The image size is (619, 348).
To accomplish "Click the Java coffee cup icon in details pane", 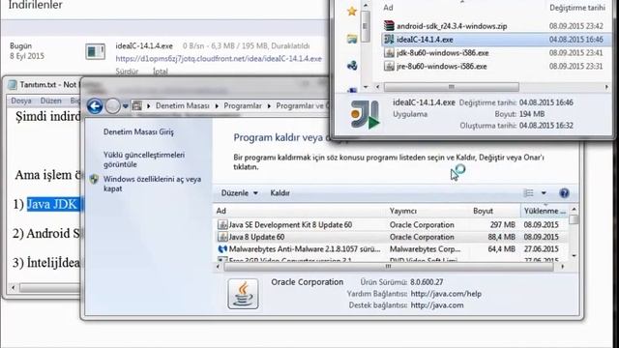I will click(243, 294).
